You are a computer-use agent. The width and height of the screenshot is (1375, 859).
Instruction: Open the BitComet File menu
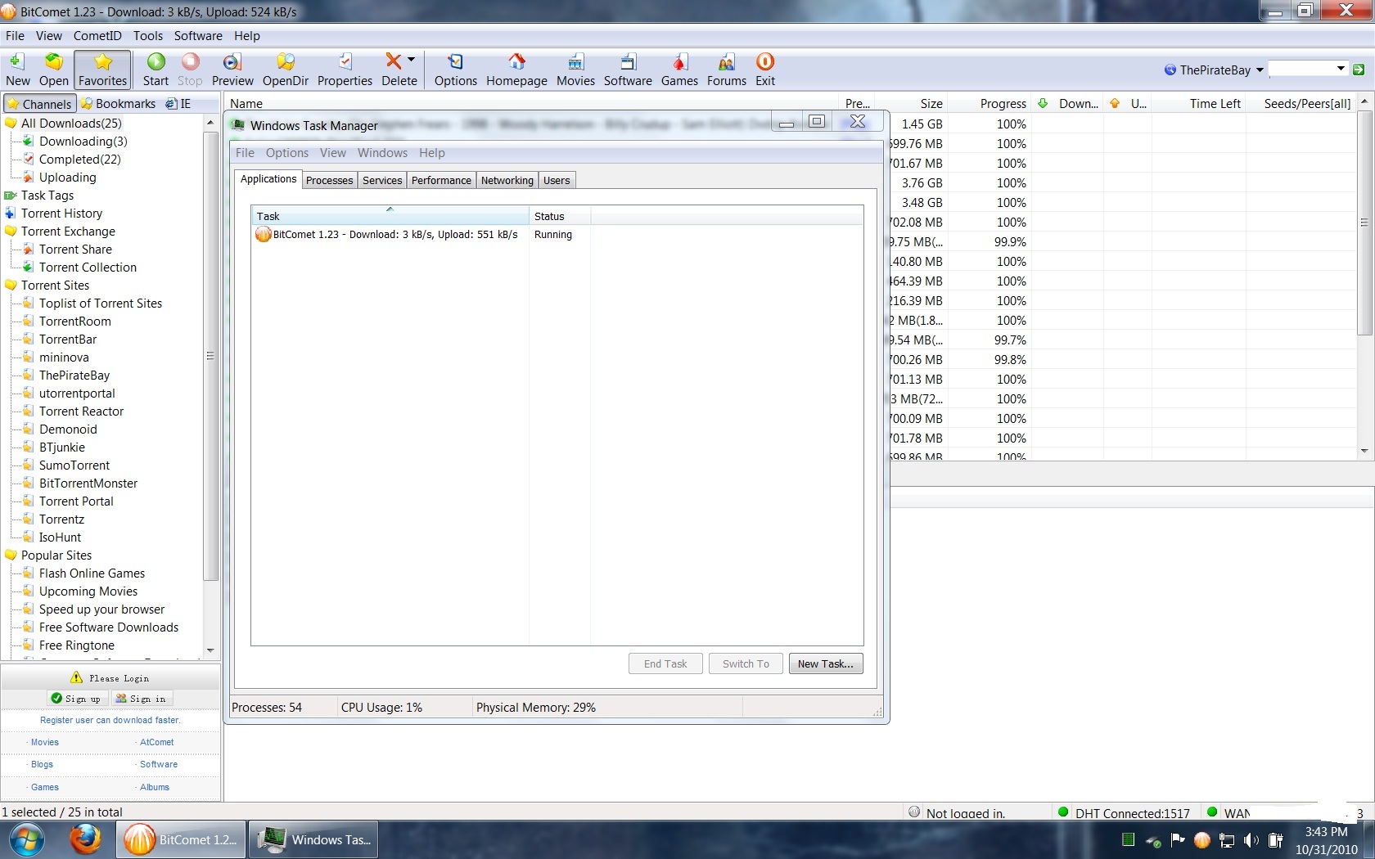click(15, 36)
